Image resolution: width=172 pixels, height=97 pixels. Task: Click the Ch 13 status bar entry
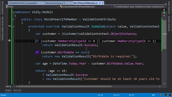pos(131,95)
